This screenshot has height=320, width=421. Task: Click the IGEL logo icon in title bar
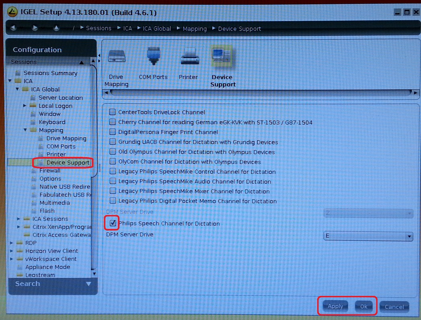12,12
